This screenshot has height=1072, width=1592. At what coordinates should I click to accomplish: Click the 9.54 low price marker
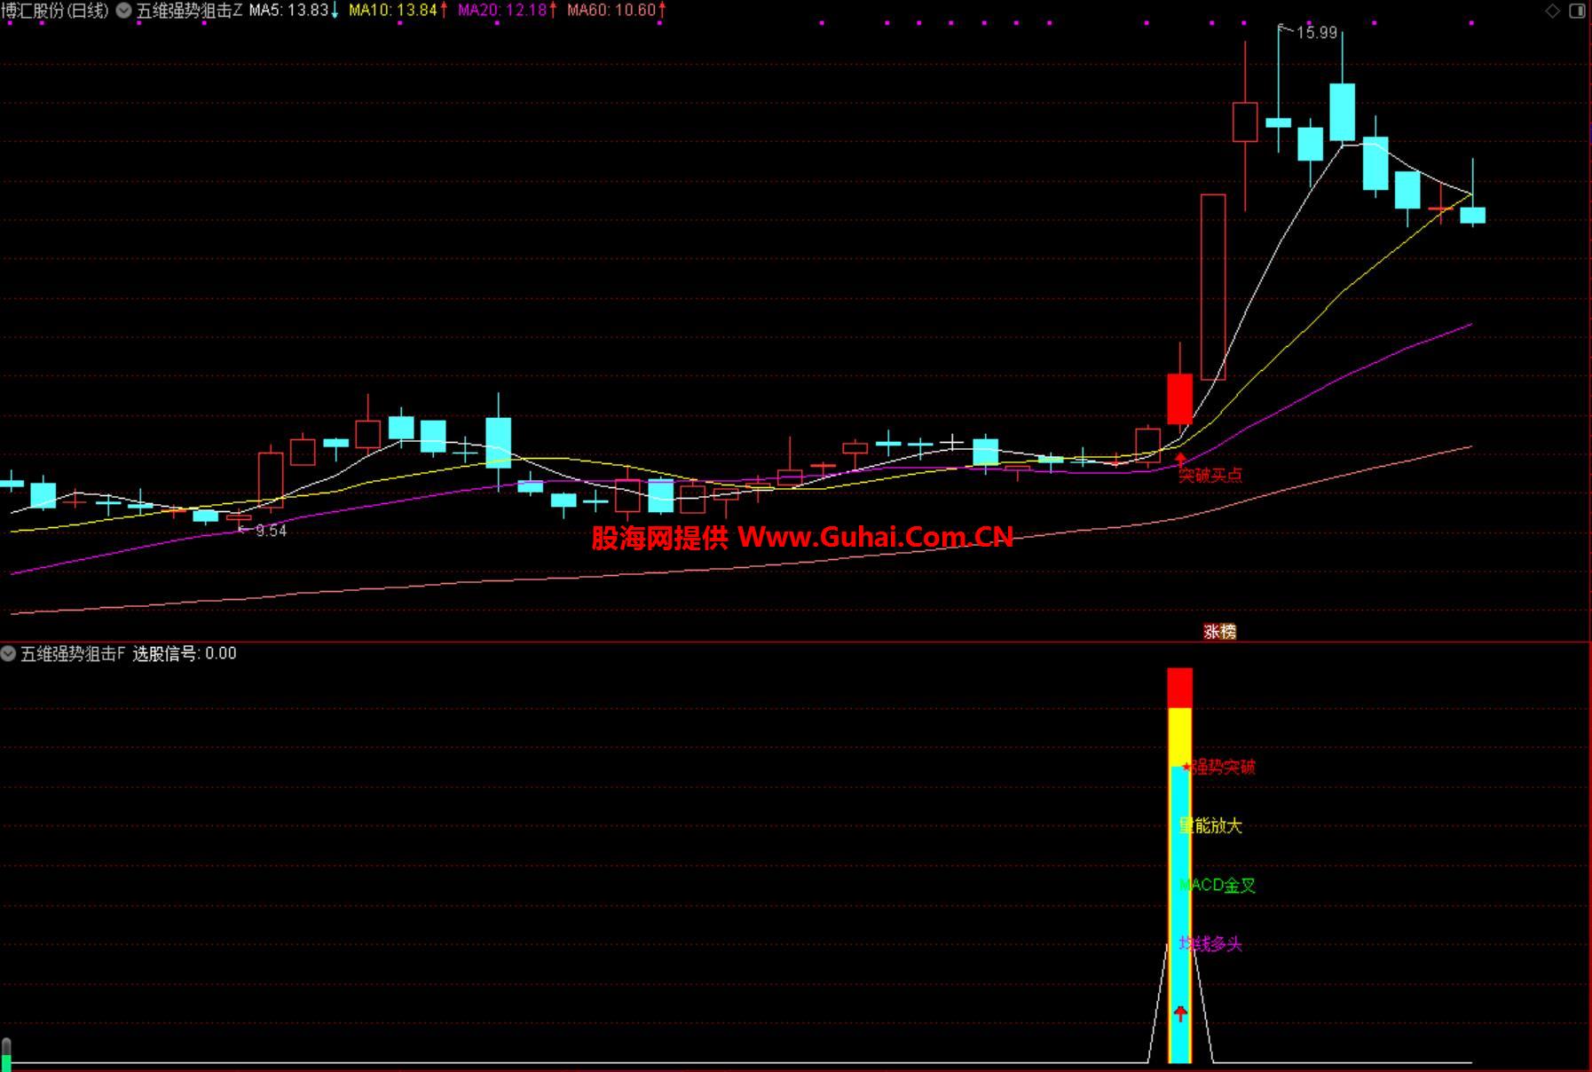point(271,531)
